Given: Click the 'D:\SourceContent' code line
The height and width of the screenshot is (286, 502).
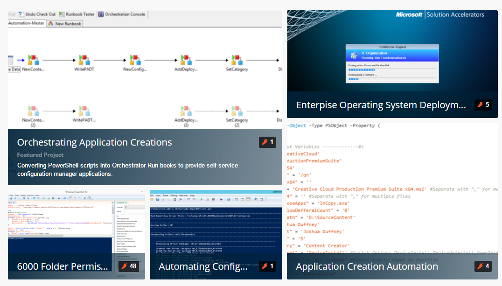Looking at the screenshot, I should click(321, 217).
